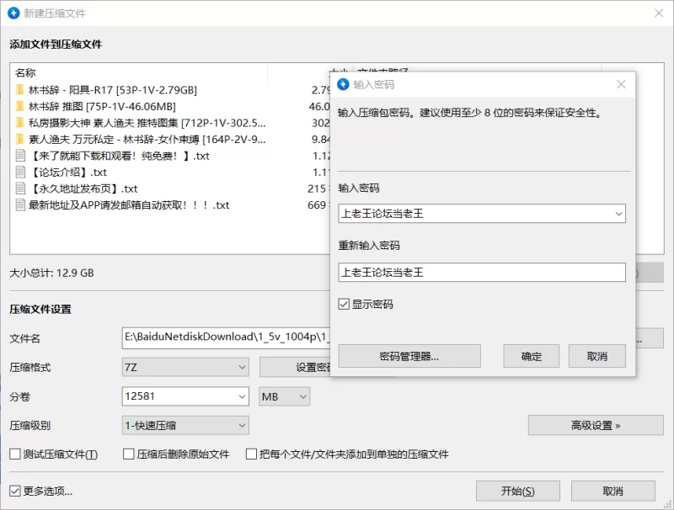Click folder icon of 私房摄影大神 row
This screenshot has height=510, width=674.
tap(19, 123)
